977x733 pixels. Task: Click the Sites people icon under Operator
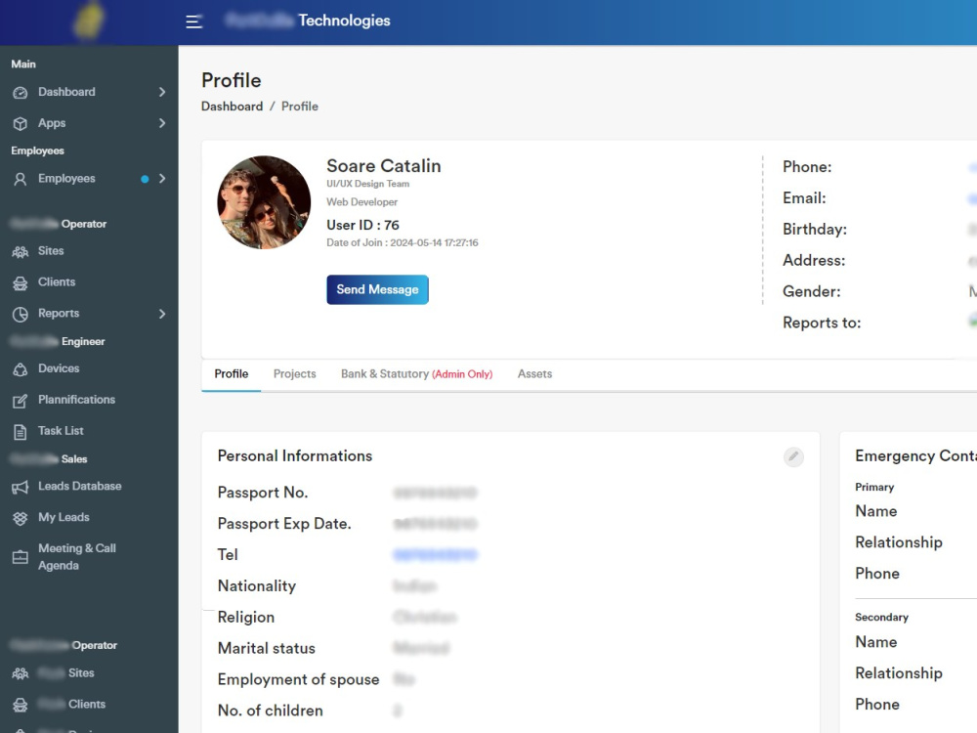(20, 252)
